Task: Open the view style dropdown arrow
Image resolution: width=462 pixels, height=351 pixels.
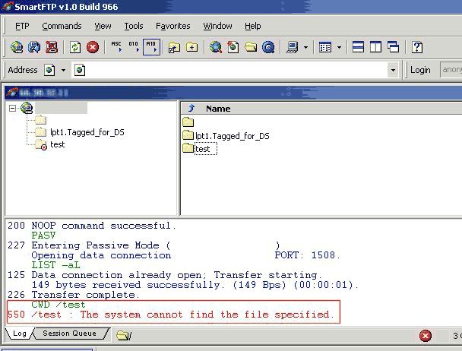Action: point(339,47)
